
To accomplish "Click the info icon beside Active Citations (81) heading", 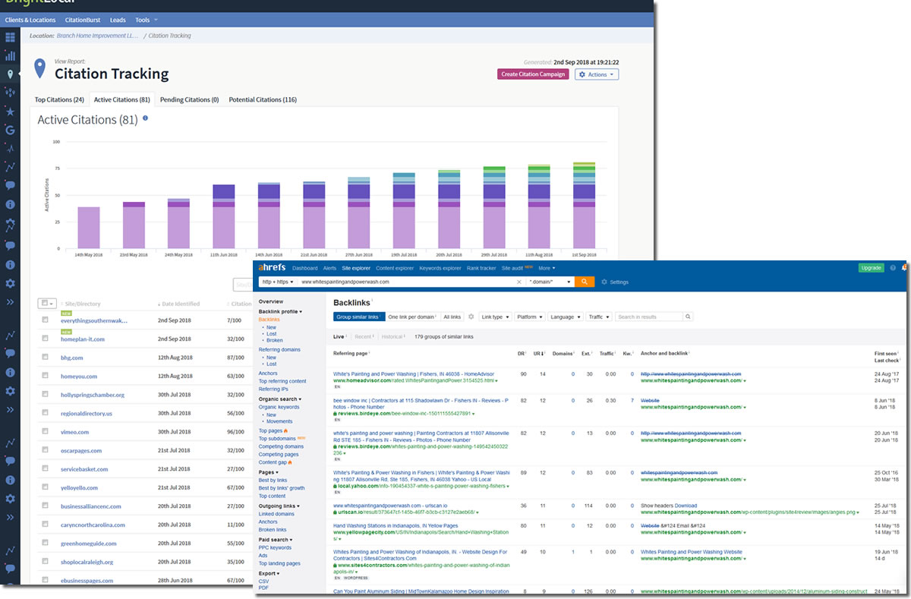I will [145, 118].
